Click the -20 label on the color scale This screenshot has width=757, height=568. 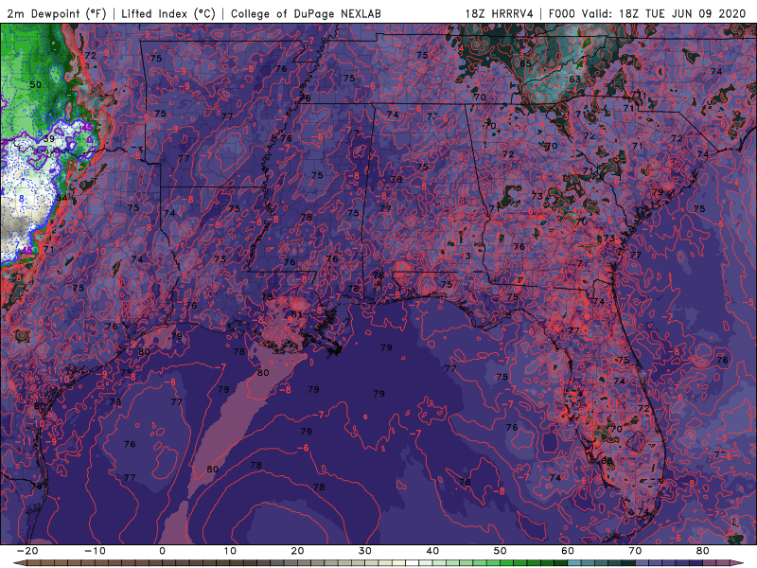(x=27, y=551)
